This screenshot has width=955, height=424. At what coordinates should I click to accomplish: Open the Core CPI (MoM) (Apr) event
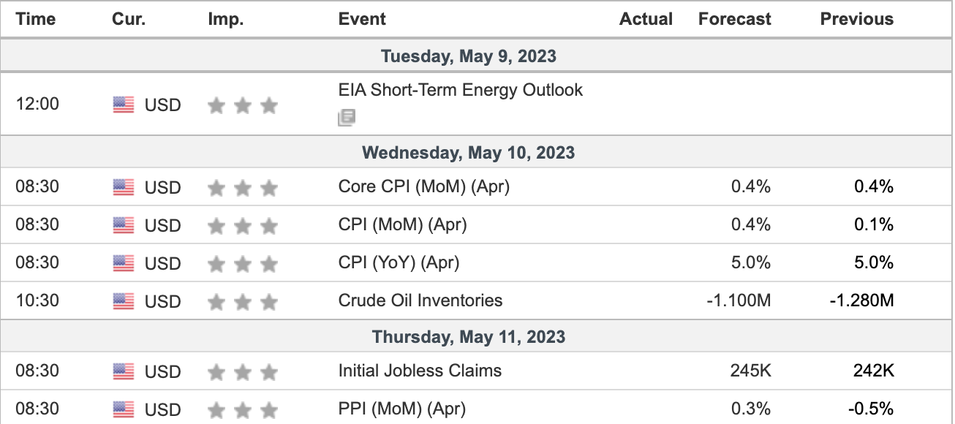[x=423, y=187]
